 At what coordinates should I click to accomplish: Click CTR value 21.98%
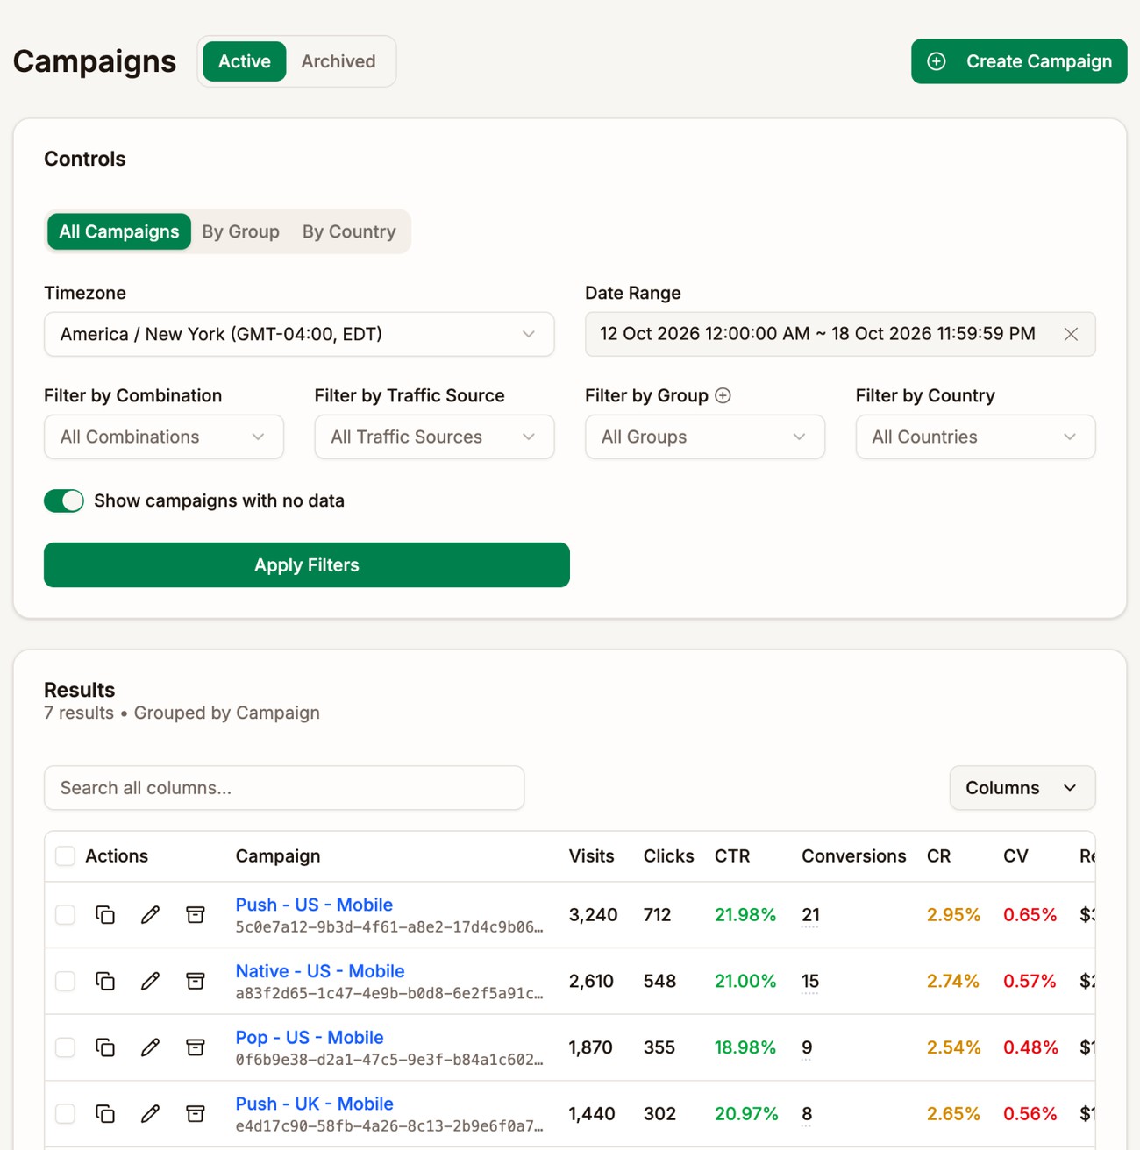[x=745, y=914]
